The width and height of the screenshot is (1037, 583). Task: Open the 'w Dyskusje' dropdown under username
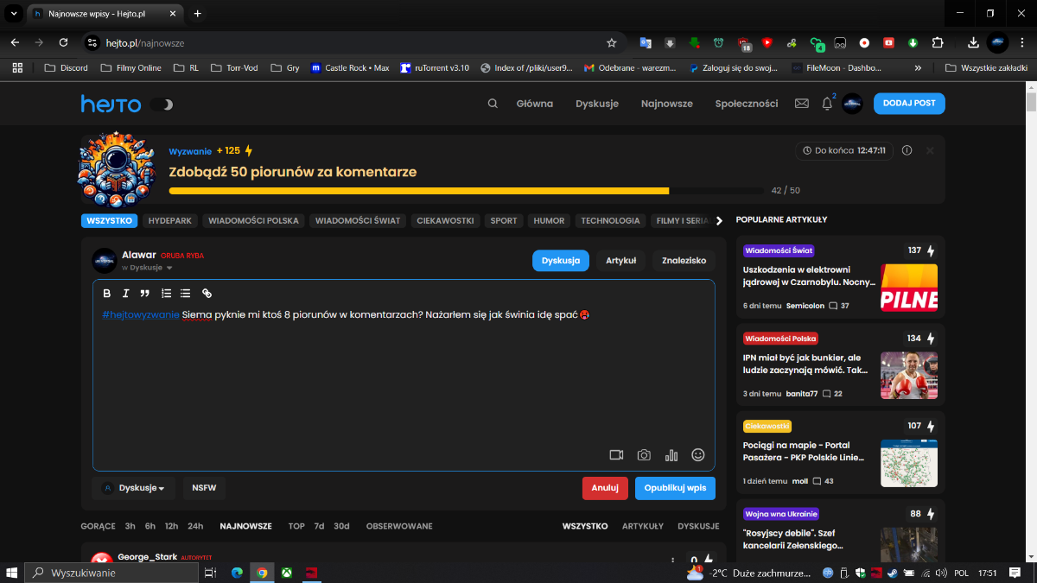pos(147,268)
